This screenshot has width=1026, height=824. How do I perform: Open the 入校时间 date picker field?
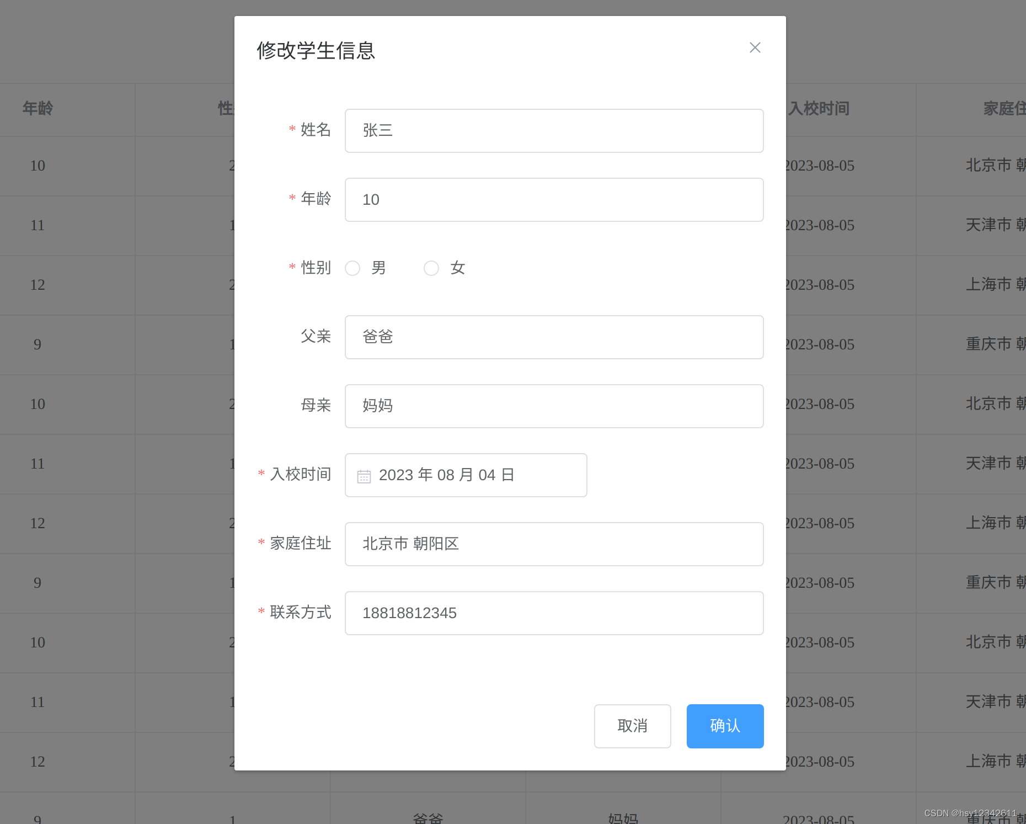point(465,475)
